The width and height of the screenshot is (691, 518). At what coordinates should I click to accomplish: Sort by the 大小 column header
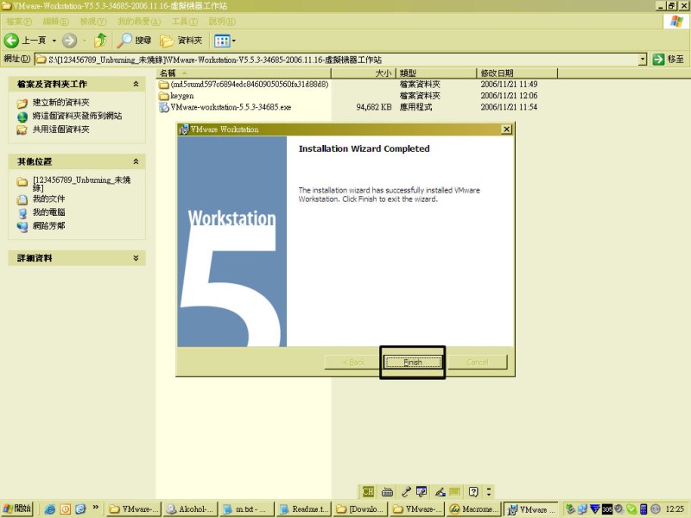[364, 73]
